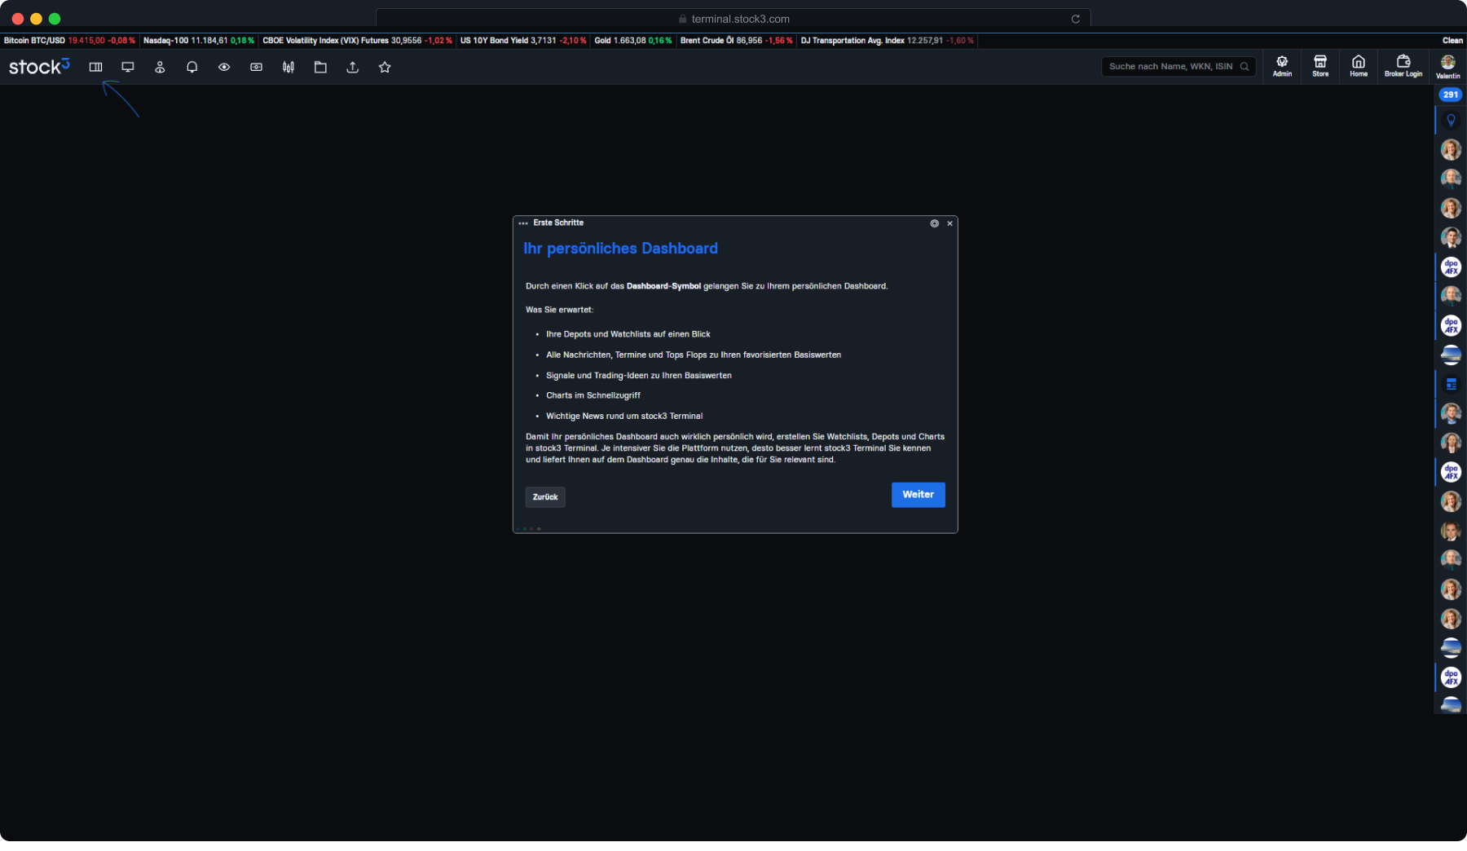Open the Store
Screen dimensions: 1467x851
[1320, 66]
